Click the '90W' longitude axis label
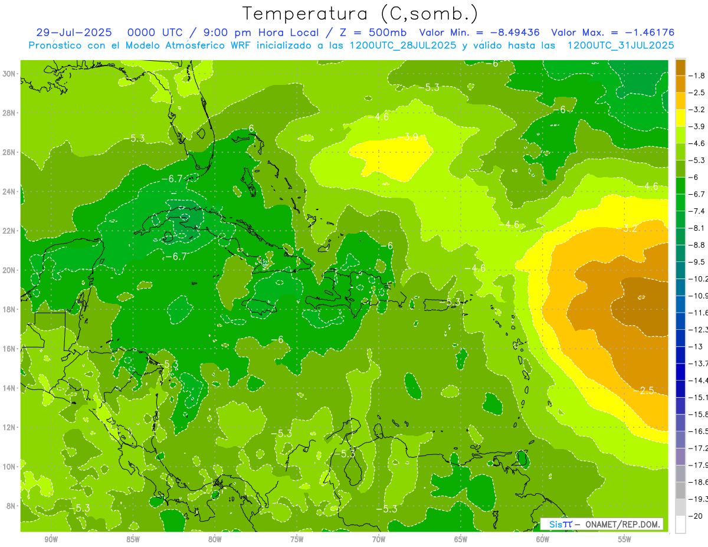This screenshot has width=708, height=547. pos(51,539)
